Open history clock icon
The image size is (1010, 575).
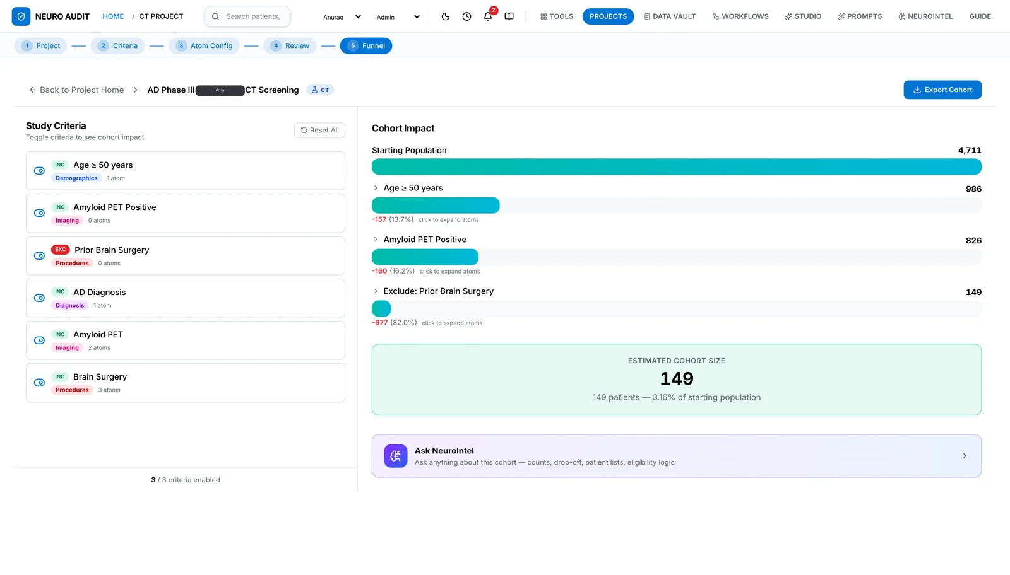coord(466,16)
